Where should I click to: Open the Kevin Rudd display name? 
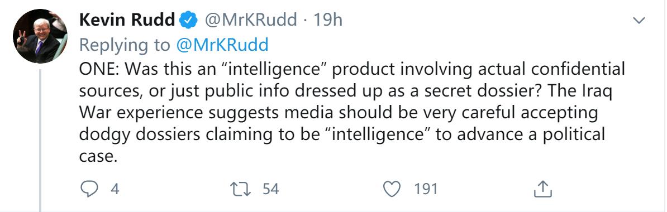[127, 20]
